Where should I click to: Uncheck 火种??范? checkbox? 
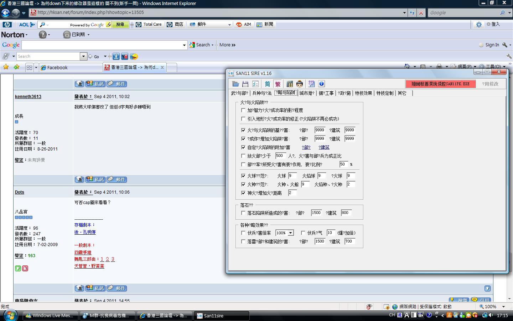(x=243, y=184)
